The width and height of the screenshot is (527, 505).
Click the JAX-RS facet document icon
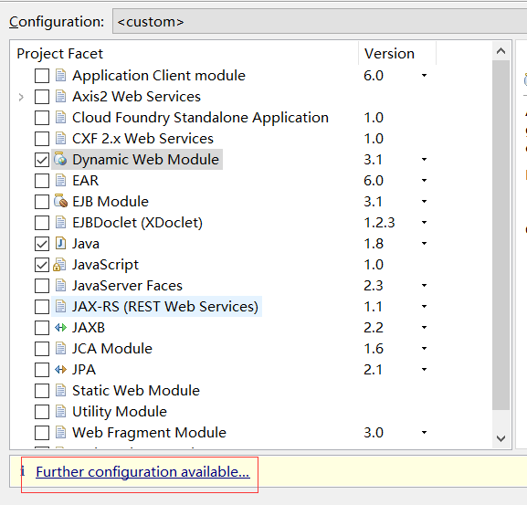point(60,307)
